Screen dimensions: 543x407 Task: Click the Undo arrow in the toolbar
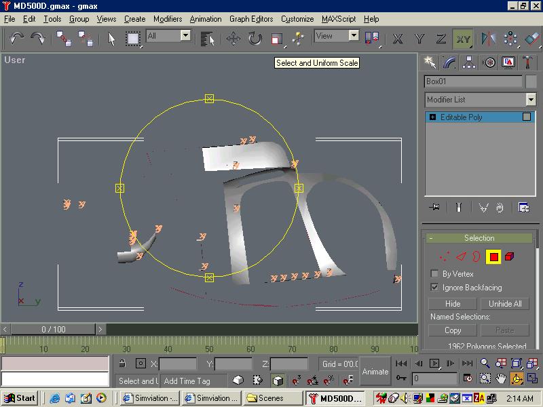[x=16, y=39]
